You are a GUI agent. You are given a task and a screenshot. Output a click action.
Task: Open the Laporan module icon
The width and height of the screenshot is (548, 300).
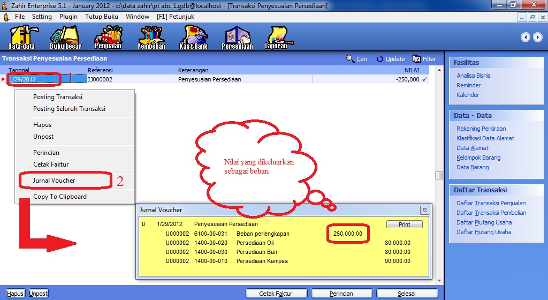276,36
